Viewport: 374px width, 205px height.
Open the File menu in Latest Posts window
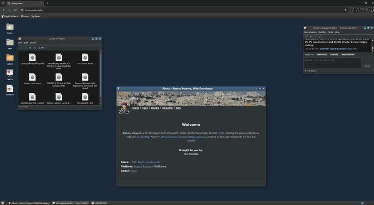[x=20, y=43]
